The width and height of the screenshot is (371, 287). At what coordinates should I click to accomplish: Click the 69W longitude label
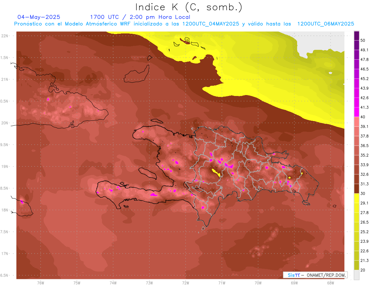click(294, 283)
